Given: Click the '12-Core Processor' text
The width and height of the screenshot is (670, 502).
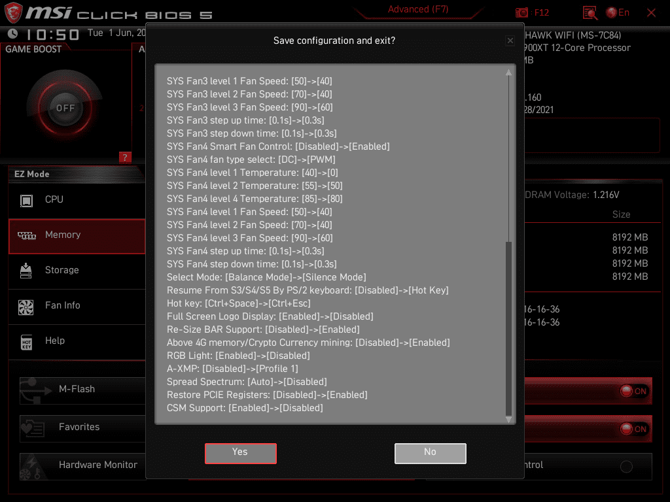Looking at the screenshot, I should point(591,48).
